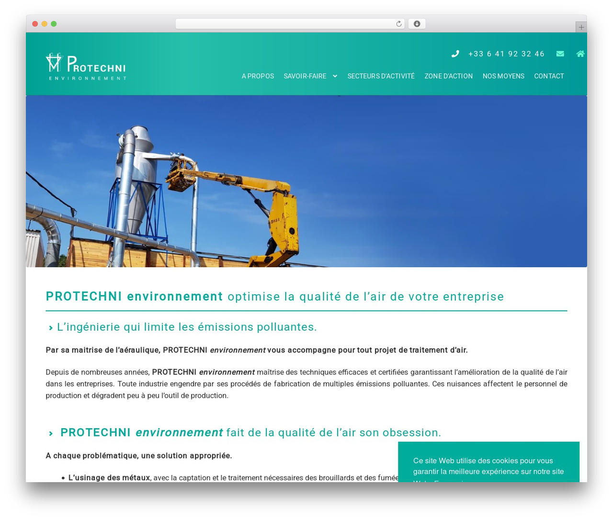Expand the Savoir-Faire submenu chevron
Screen dimensions: 613x519
[335, 76]
